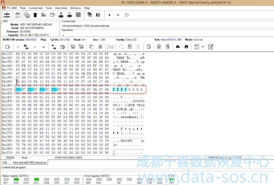
Task: Click the stamp over disk icon
Action: 69,15
